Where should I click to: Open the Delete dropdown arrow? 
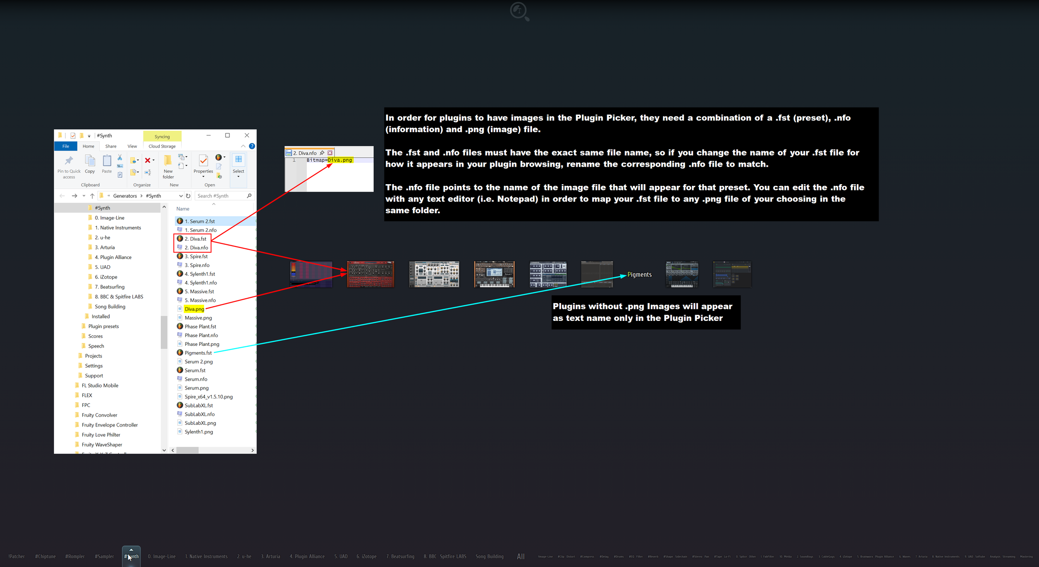[x=153, y=160]
